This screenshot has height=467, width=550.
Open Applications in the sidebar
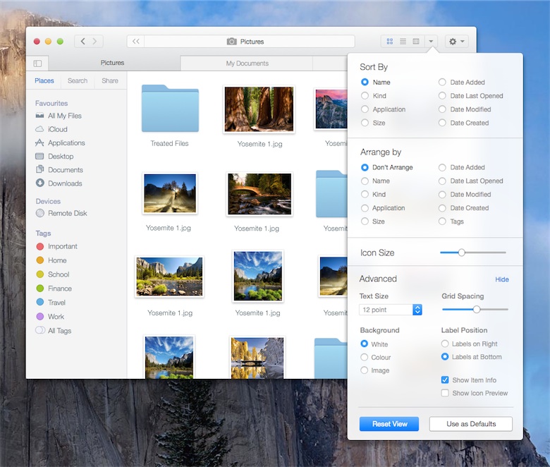pyautogui.click(x=66, y=142)
